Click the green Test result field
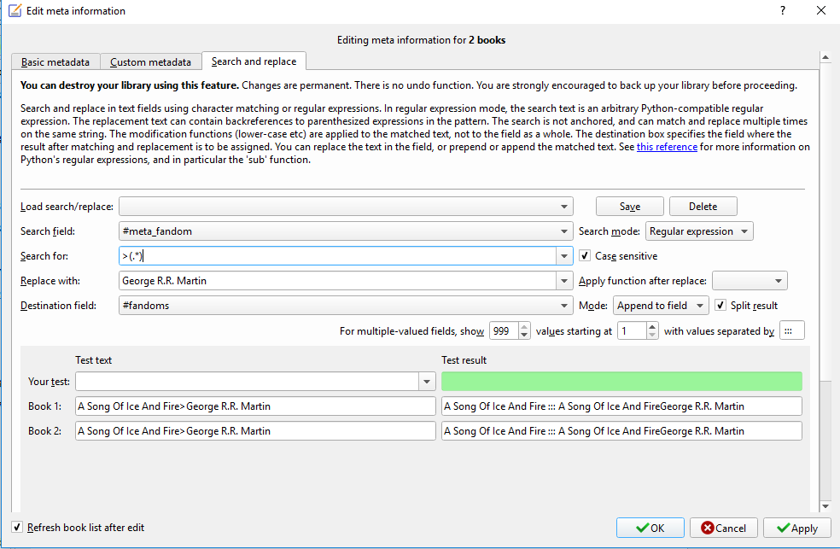 pos(621,381)
